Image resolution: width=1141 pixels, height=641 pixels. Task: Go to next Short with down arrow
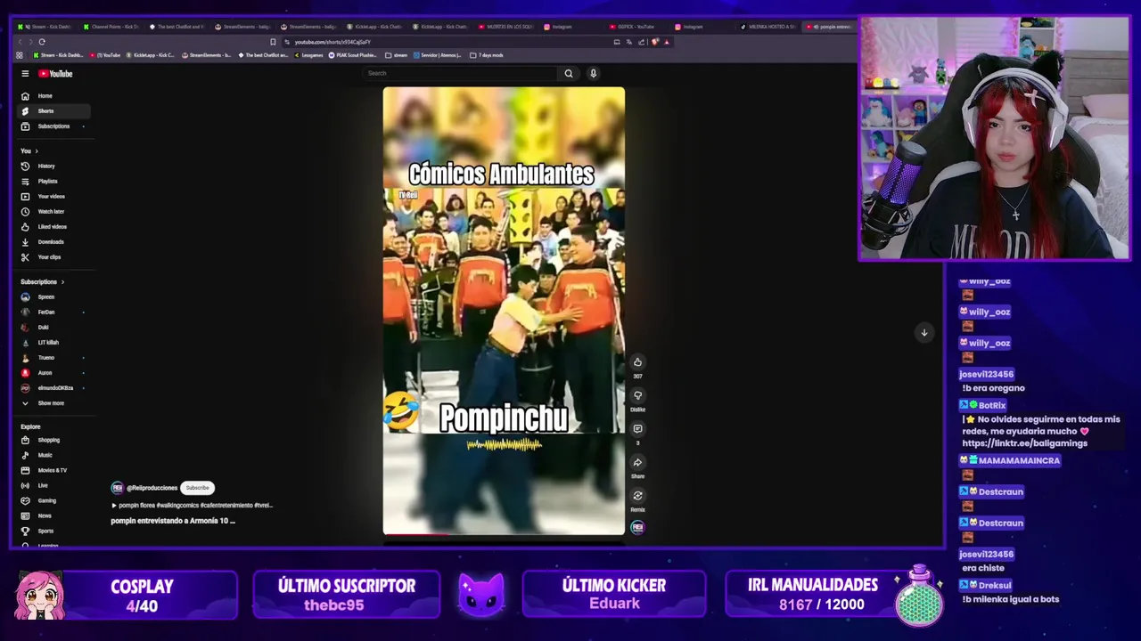click(923, 332)
